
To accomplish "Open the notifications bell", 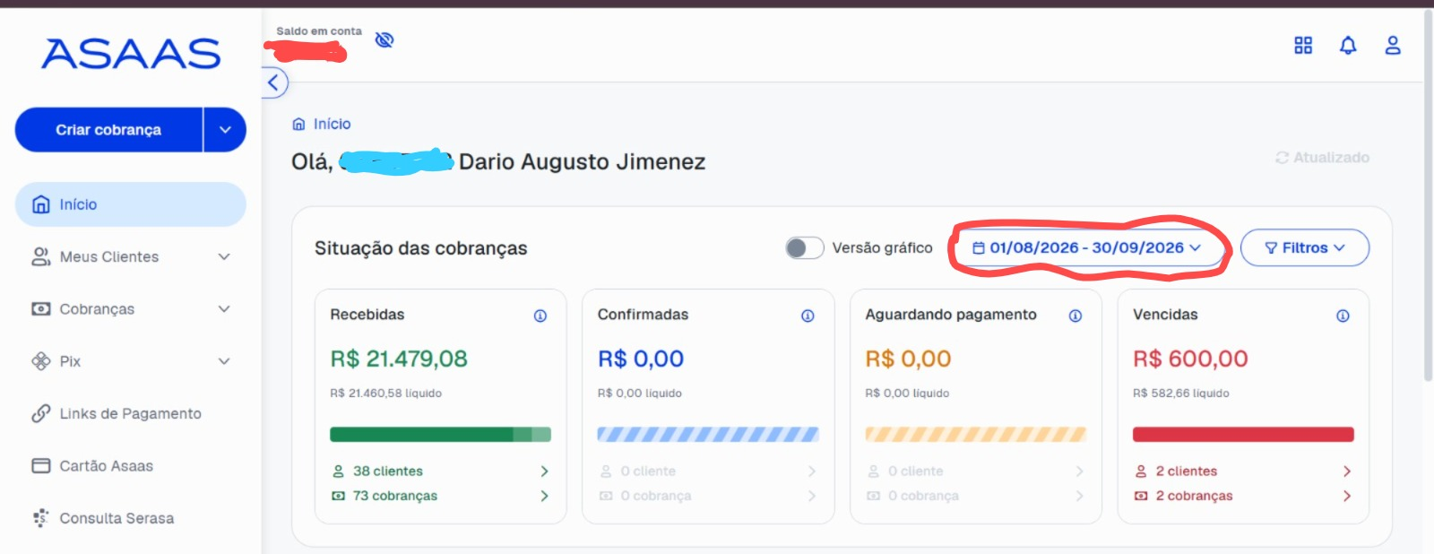I will 1348,45.
